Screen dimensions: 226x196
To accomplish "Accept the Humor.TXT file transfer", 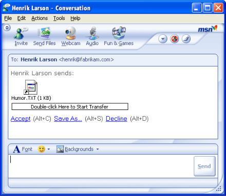I will point(21,119).
